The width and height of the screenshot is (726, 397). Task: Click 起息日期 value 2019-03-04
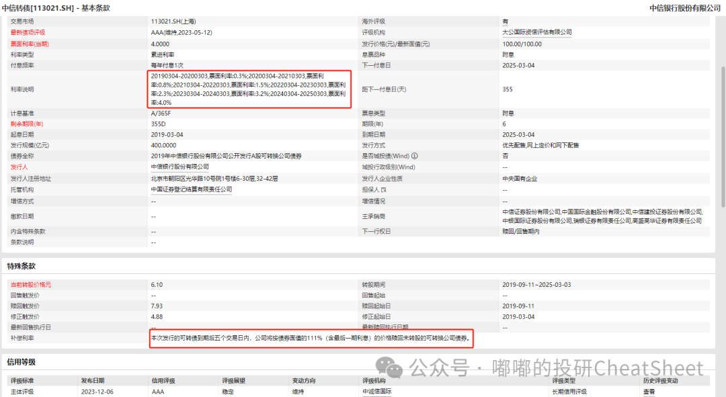pos(167,134)
